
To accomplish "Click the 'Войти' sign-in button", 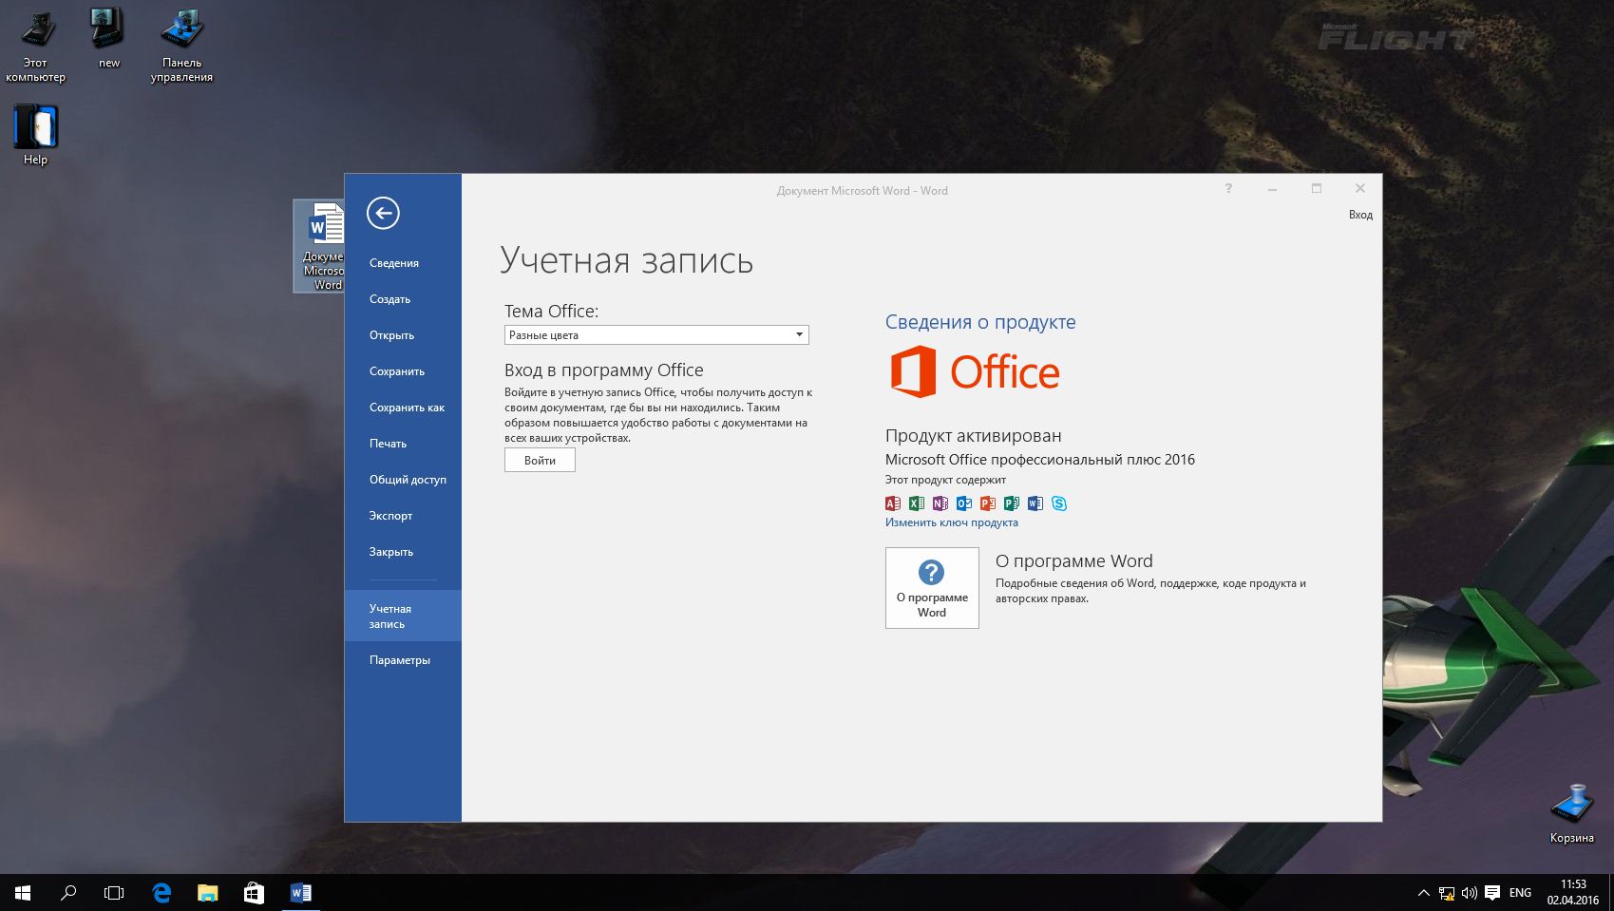I will (x=540, y=460).
